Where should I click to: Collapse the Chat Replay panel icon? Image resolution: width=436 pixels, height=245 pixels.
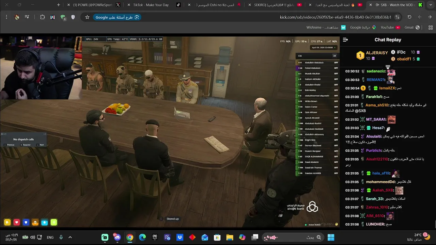345,40
